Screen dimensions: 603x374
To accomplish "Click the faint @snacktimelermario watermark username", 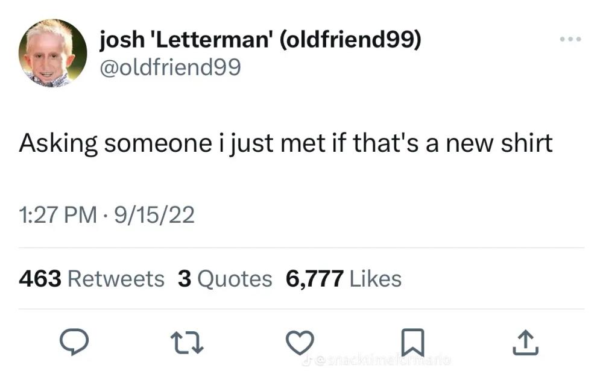I will coord(380,360).
